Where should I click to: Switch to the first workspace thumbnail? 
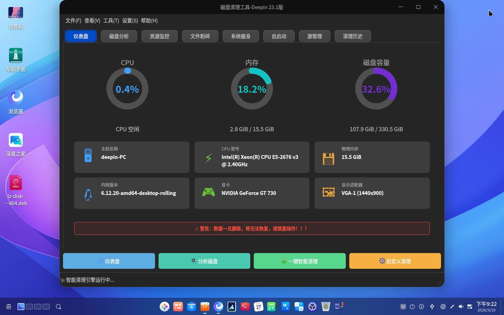point(21,307)
